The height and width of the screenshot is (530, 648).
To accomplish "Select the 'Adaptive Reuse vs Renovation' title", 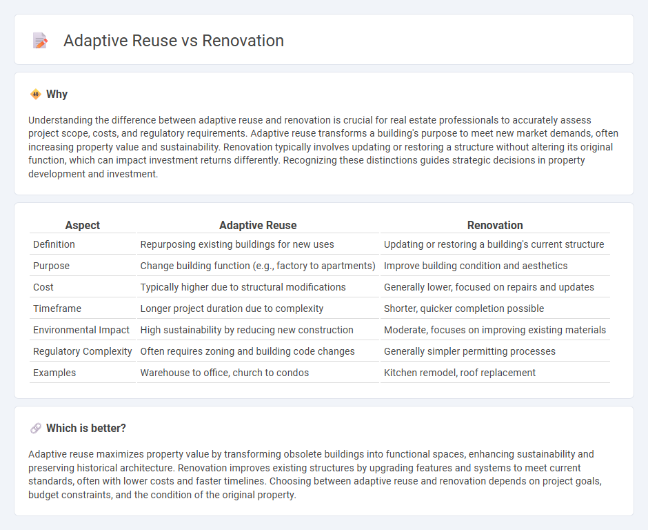I will coord(174,41).
